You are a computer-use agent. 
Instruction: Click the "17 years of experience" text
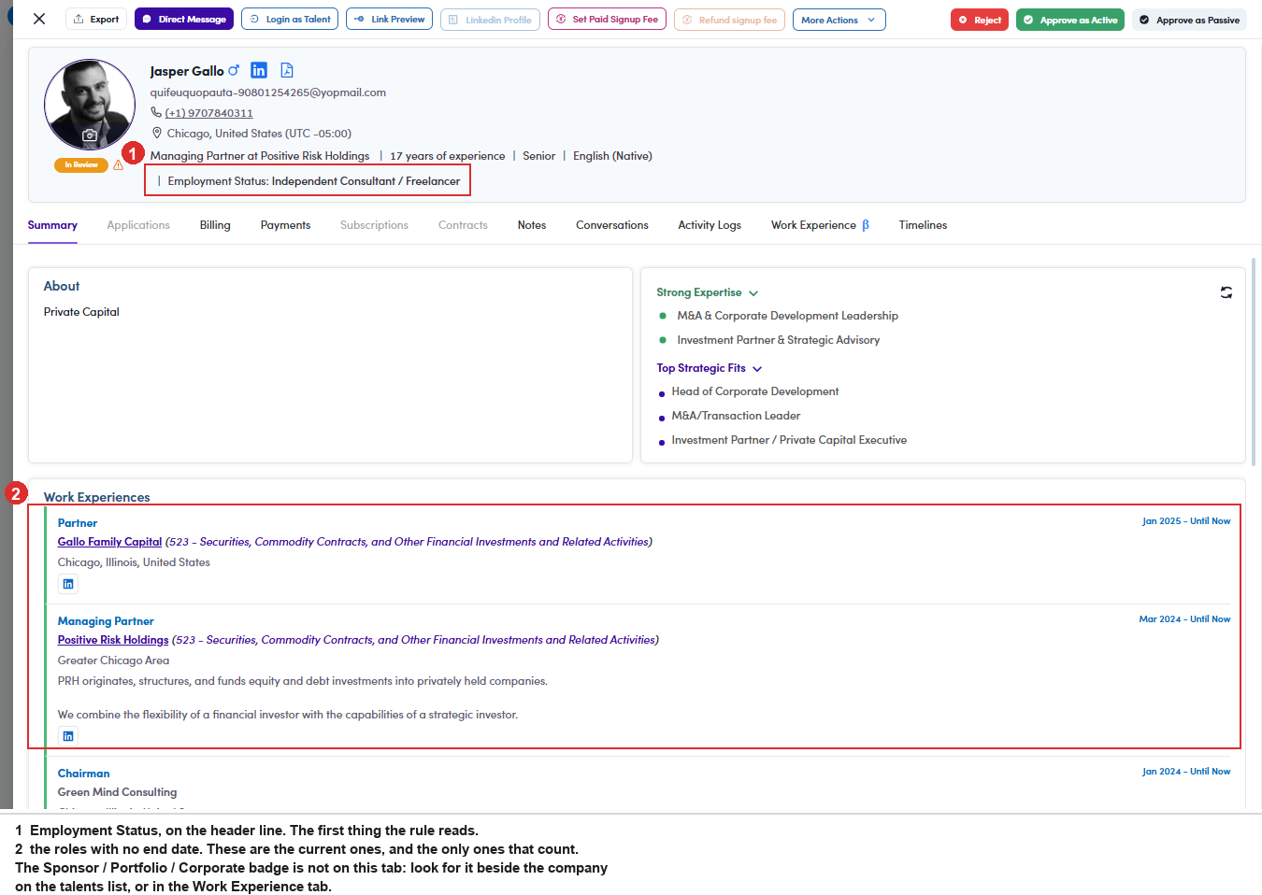[448, 156]
